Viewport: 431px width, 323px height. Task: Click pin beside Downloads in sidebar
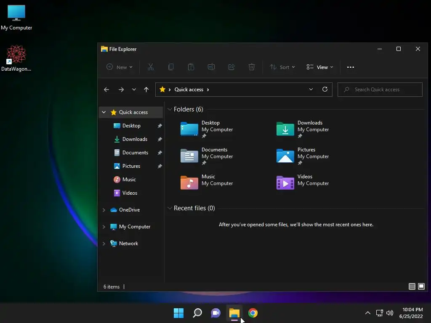pos(160,139)
